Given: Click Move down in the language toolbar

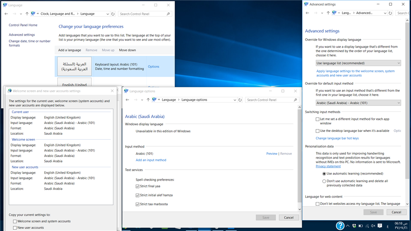Looking at the screenshot, I should click(127, 50).
